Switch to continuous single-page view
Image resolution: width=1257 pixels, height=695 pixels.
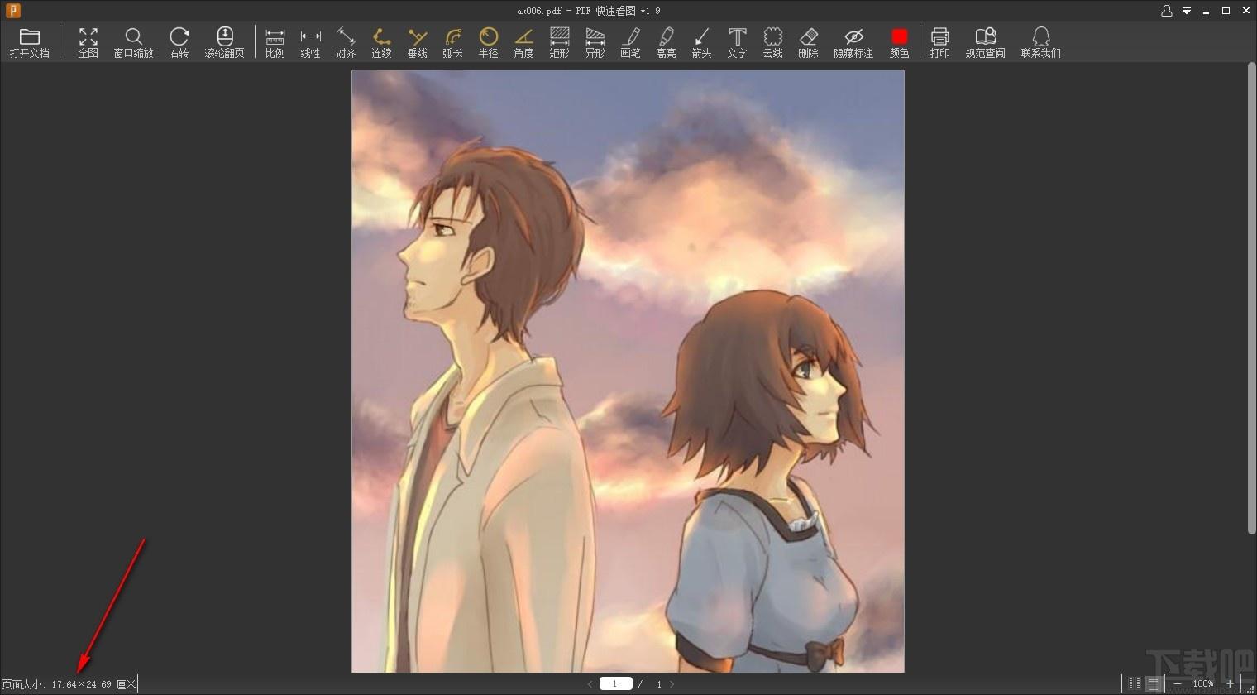point(1153,683)
